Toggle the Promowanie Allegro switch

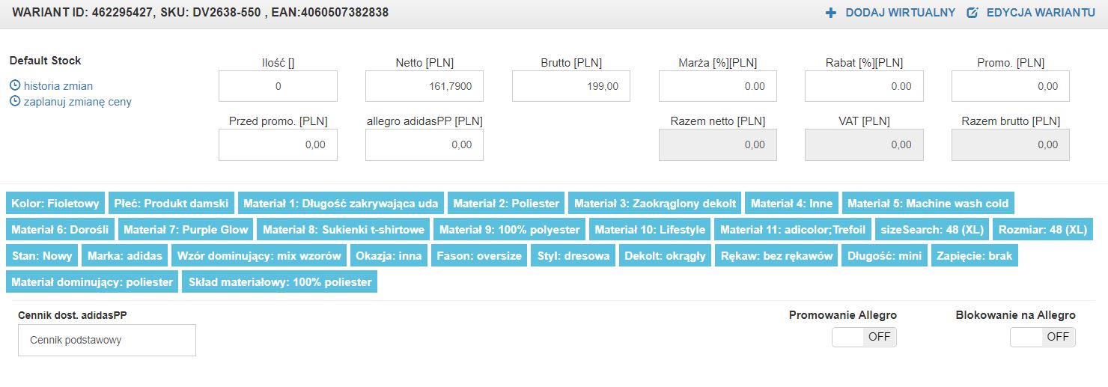(864, 337)
